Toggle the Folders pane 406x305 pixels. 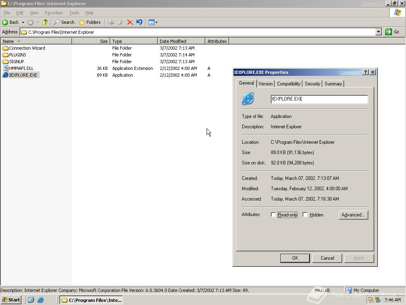click(90, 22)
